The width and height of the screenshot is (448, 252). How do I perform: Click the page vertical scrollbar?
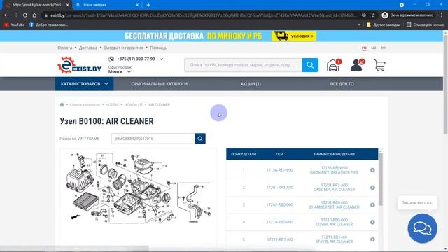tap(445, 84)
